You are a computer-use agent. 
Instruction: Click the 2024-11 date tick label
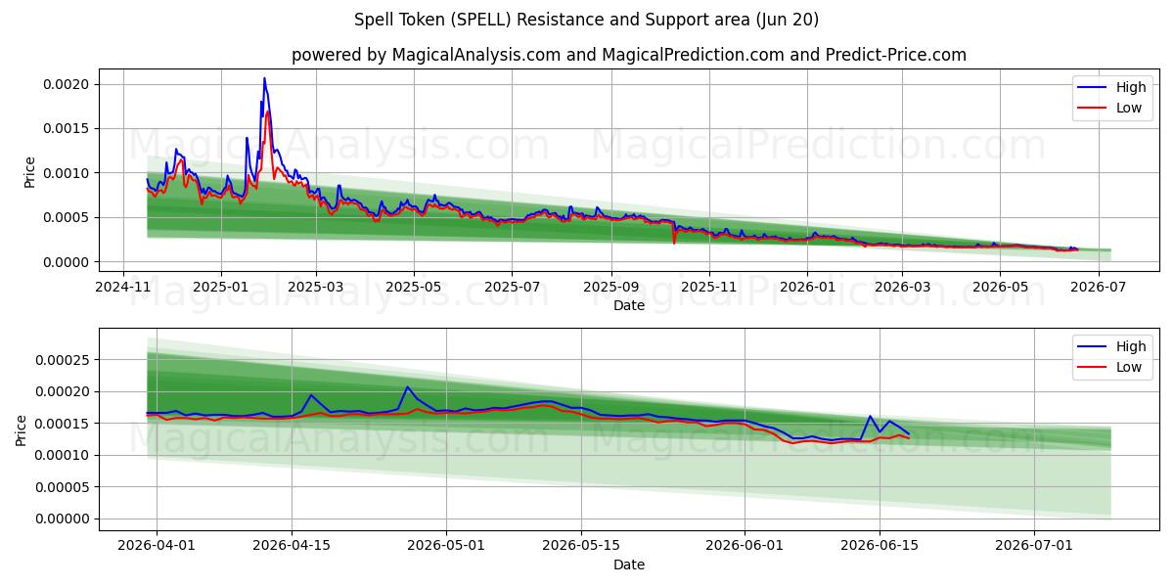[123, 287]
